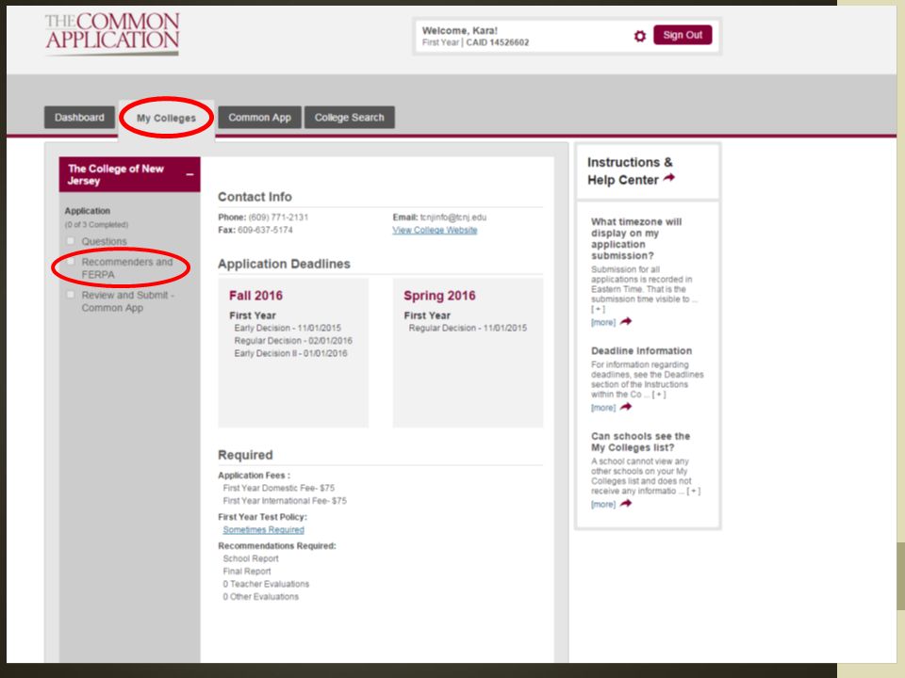Image resolution: width=905 pixels, height=678 pixels.
Task: Open Recommenders and FERPA section
Action: (x=127, y=268)
